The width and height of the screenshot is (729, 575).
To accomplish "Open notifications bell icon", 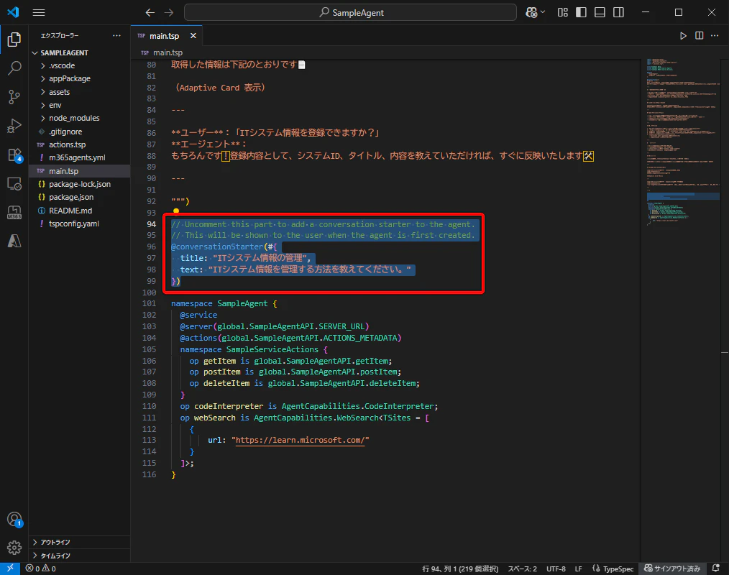I will coord(716,569).
